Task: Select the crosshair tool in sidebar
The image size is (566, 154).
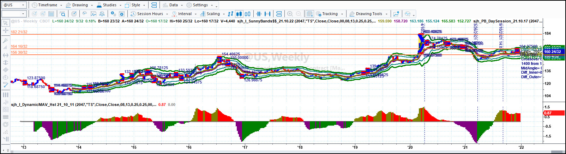Action: point(5,31)
